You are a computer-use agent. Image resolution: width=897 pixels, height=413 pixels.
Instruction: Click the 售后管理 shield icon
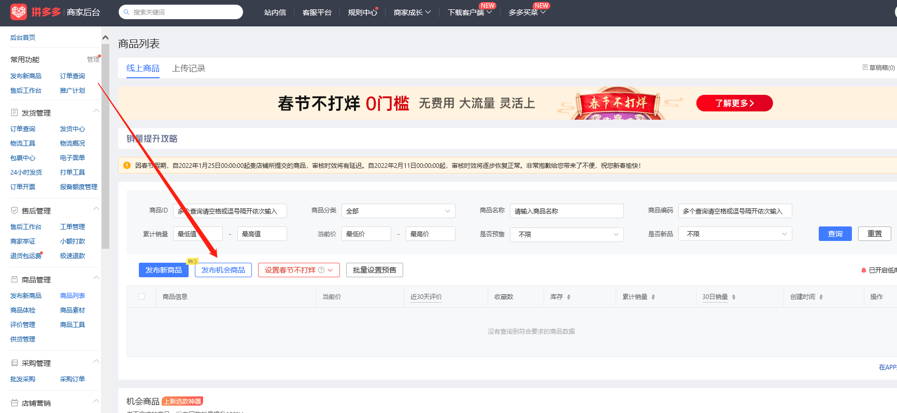coord(15,210)
